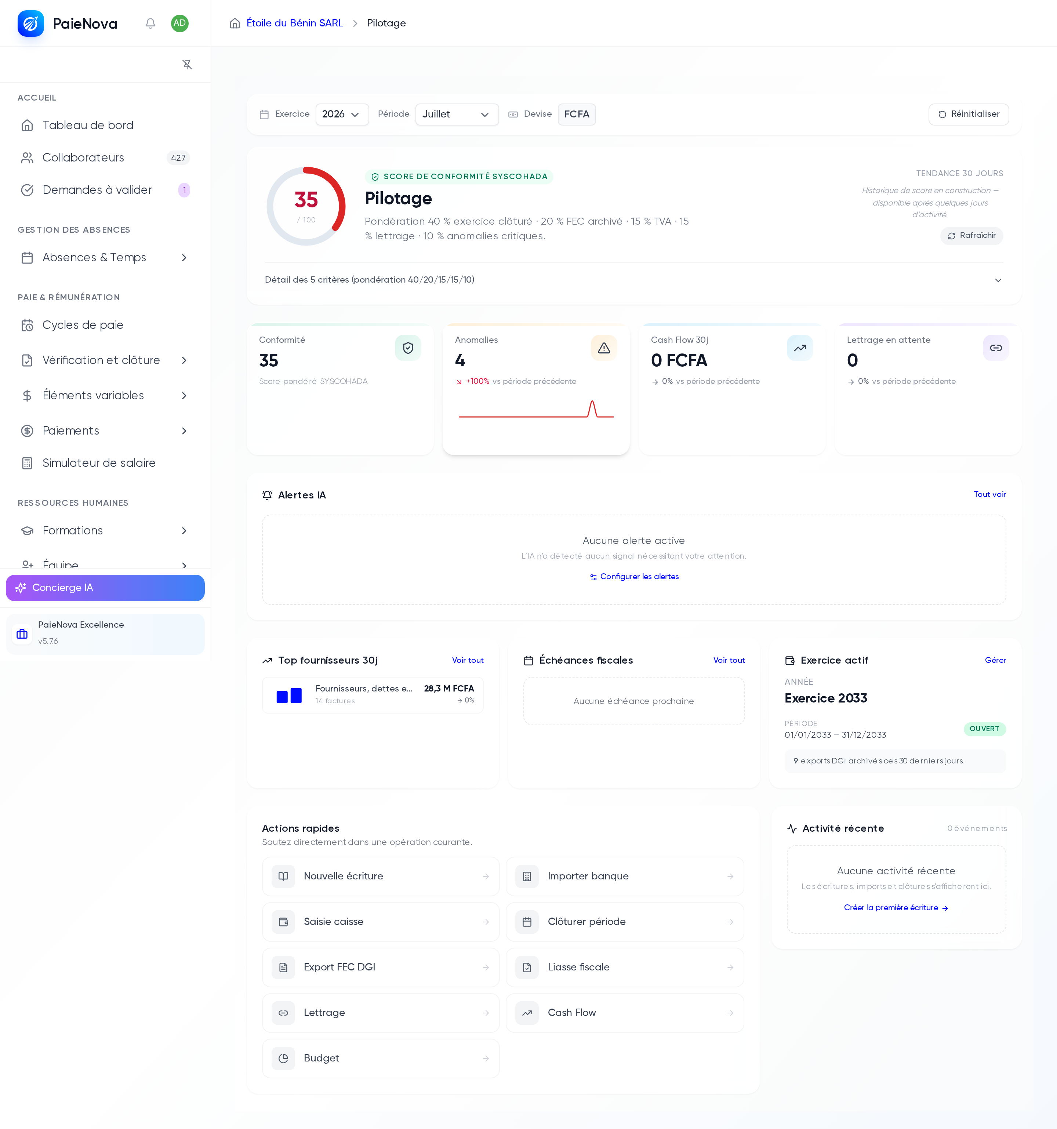Unpin the sidebar with the pin icon
This screenshot has height=1129, width=1057.
coord(187,65)
